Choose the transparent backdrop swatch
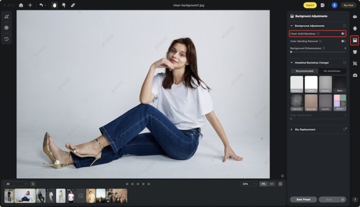360x207 pixels. (297, 84)
